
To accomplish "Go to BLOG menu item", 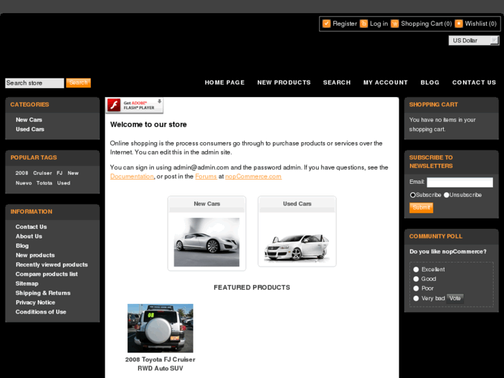I will pos(430,83).
